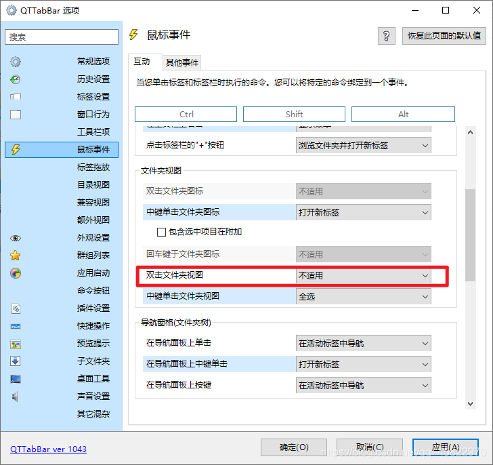Screen dimensions: 493x465
Task: Click the eye icon beside 外观设置
Action: [x=16, y=238]
